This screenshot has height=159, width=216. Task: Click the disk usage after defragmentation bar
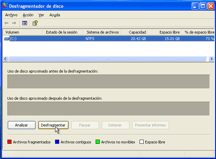click(x=109, y=109)
